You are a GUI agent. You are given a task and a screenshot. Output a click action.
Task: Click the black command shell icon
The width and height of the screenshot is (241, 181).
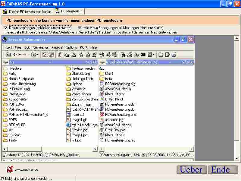(143, 55)
